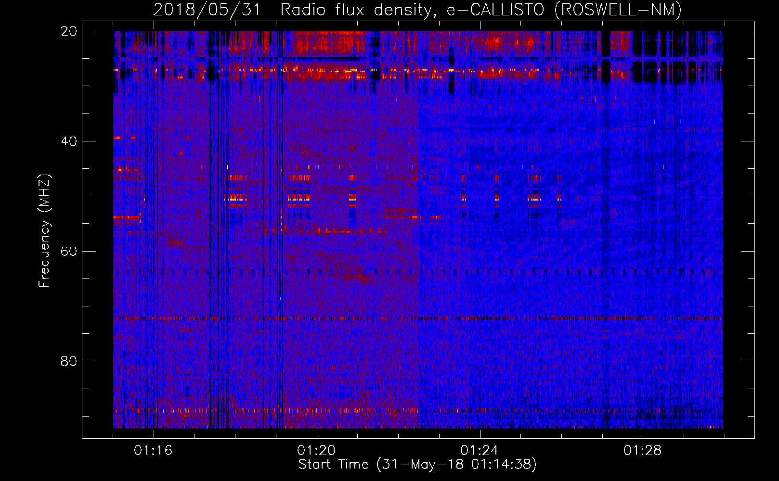
Task: Click the time tick label "01:28"
Action: point(643,450)
